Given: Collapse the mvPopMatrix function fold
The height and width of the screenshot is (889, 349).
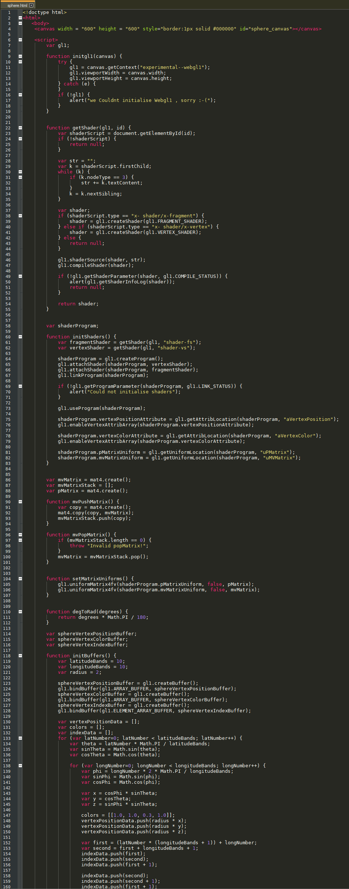Looking at the screenshot, I should tap(20, 534).
